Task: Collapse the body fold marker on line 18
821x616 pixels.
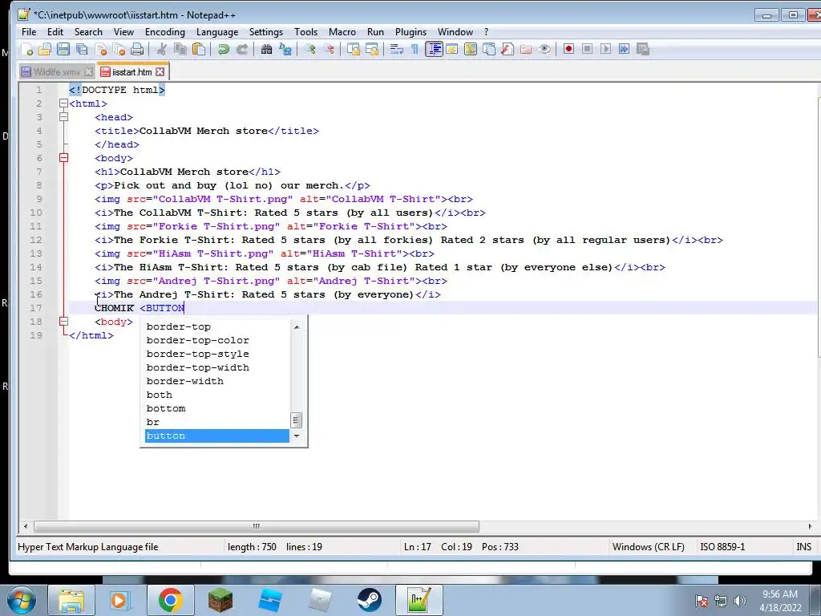Action: point(64,322)
